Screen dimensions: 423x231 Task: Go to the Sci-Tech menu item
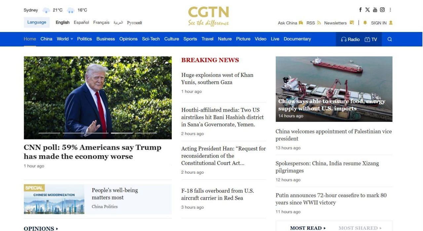(151, 39)
